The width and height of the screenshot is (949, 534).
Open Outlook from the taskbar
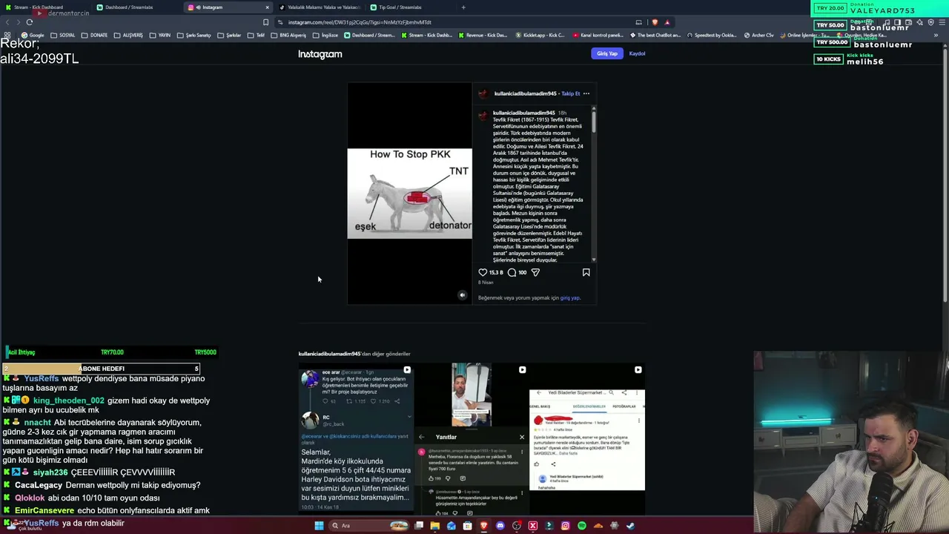(x=452, y=526)
